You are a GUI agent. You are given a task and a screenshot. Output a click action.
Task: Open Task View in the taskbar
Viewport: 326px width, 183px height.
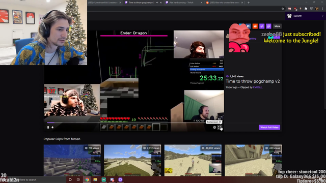78,179
